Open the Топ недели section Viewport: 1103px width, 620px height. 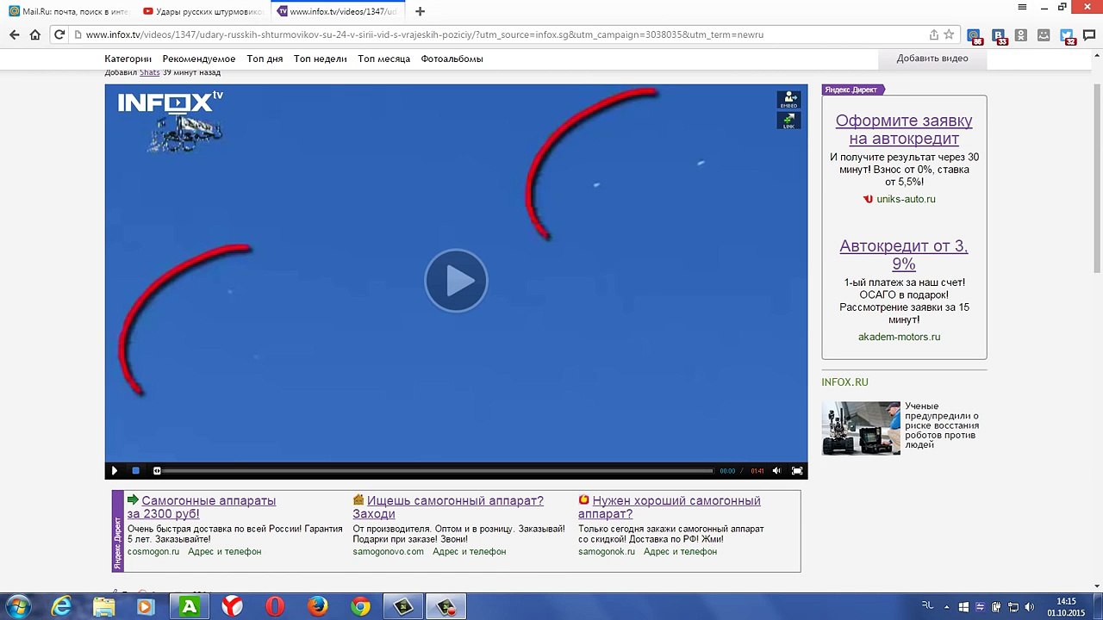(x=320, y=59)
